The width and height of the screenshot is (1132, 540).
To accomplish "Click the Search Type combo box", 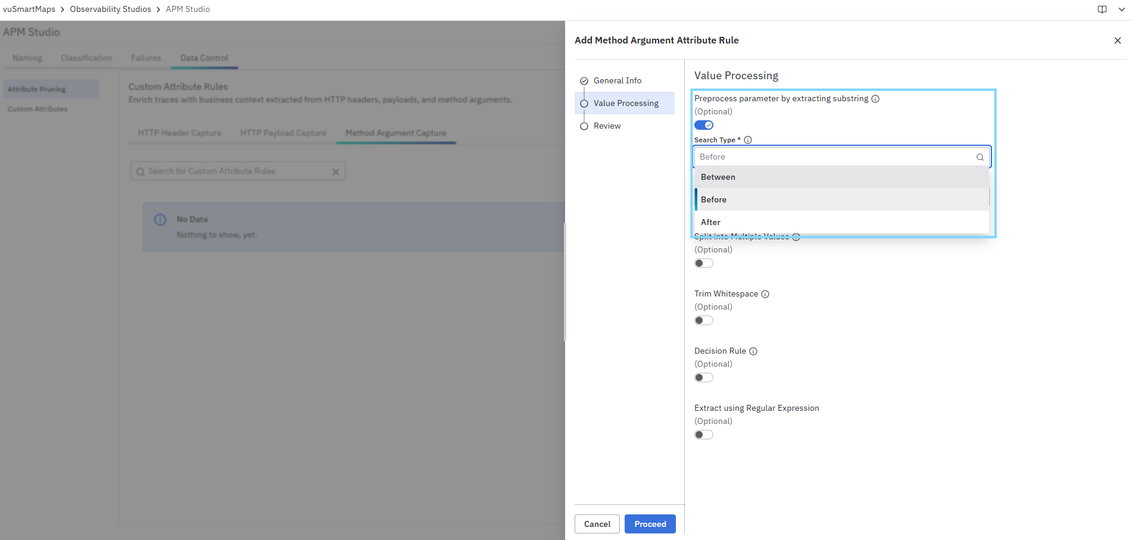I will click(x=842, y=157).
